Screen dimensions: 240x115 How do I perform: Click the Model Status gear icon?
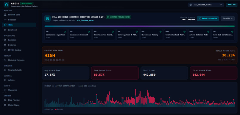[5, 105]
